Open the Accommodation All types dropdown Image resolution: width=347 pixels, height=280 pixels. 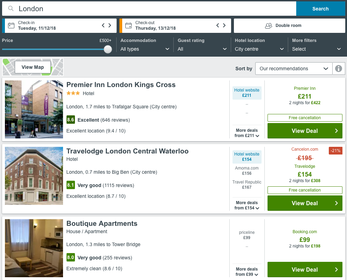[145, 49]
